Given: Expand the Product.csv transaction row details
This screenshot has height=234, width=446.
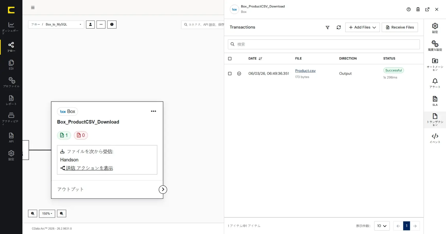Looking at the screenshot, I should pyautogui.click(x=239, y=74).
